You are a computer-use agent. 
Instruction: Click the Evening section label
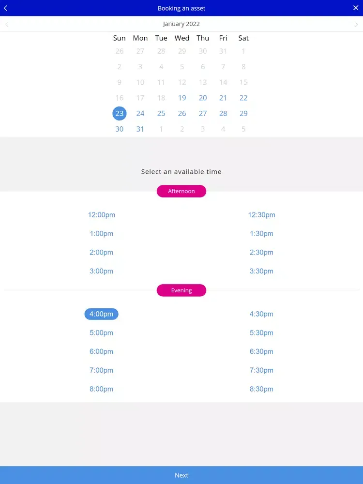(x=181, y=290)
